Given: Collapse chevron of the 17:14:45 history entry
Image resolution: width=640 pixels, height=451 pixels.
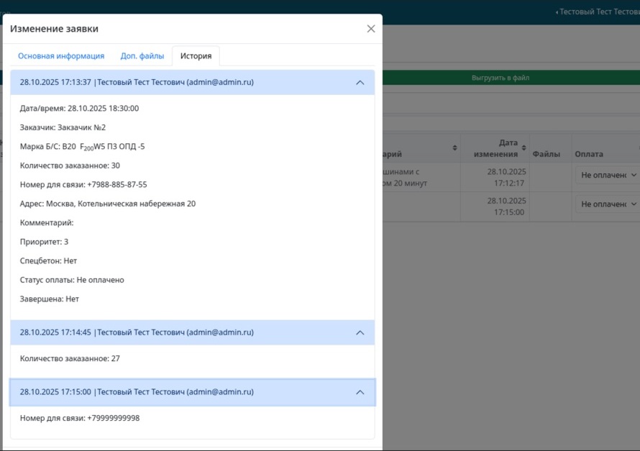Looking at the screenshot, I should (x=360, y=333).
